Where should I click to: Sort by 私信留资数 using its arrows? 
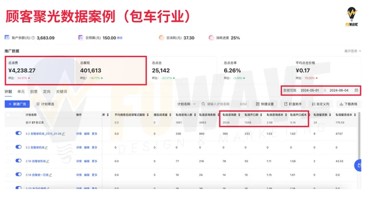330,115
